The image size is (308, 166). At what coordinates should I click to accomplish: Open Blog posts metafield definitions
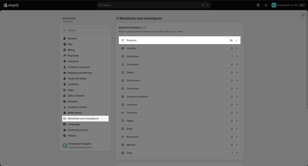click(x=180, y=137)
